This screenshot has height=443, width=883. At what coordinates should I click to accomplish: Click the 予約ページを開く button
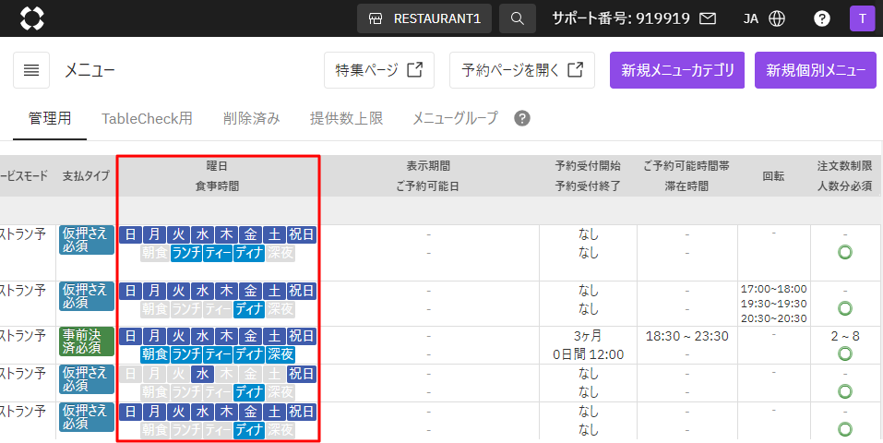pos(522,70)
